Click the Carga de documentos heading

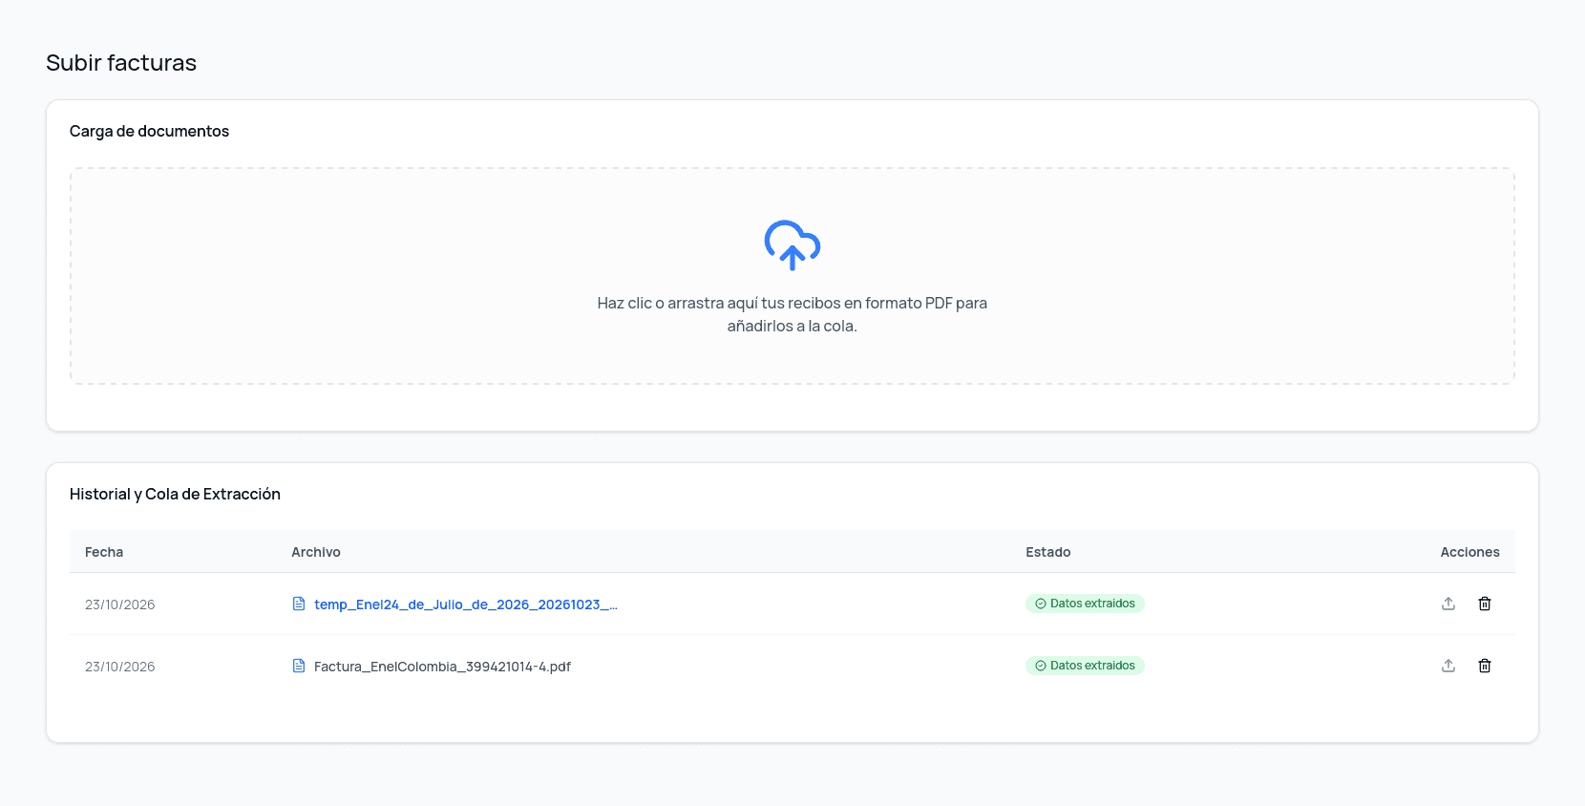tap(149, 131)
